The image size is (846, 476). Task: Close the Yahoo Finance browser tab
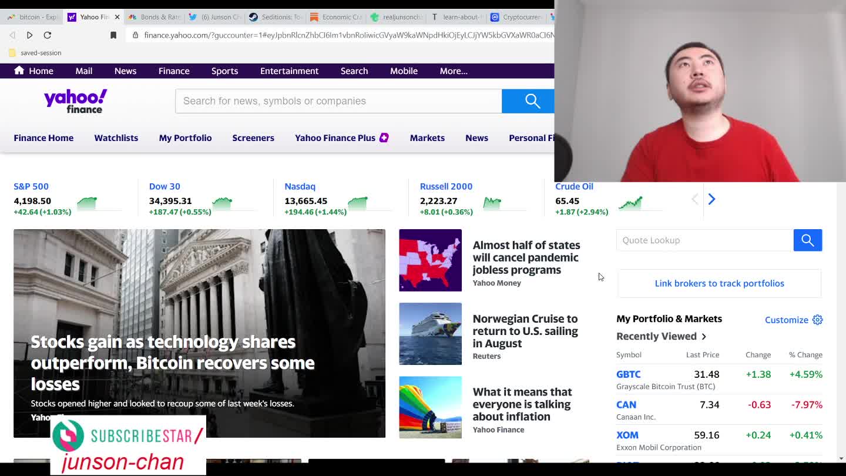(117, 17)
